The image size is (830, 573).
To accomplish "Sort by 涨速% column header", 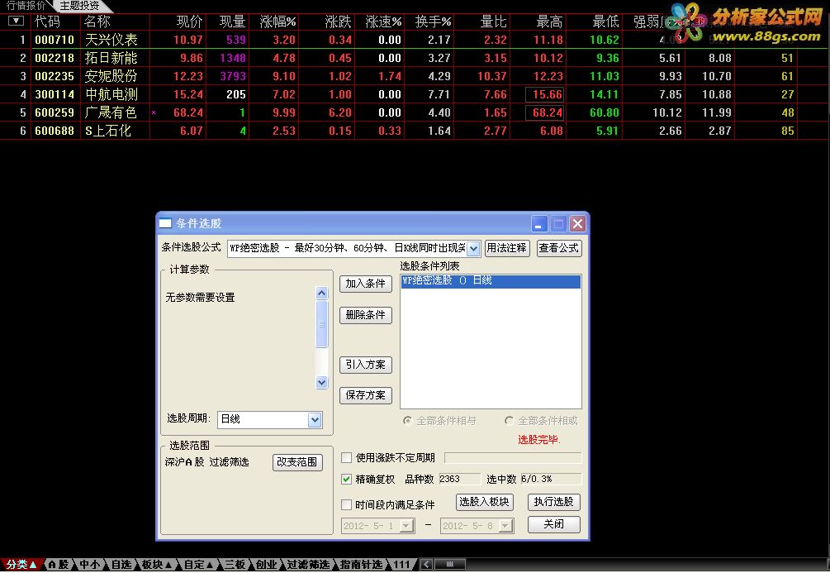I will coord(383,21).
